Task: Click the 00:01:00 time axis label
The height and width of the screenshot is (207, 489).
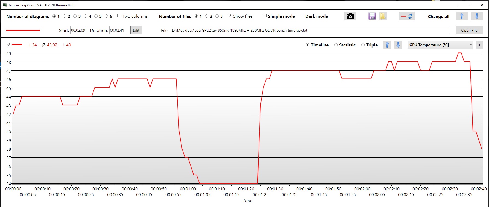Action: click(188, 189)
